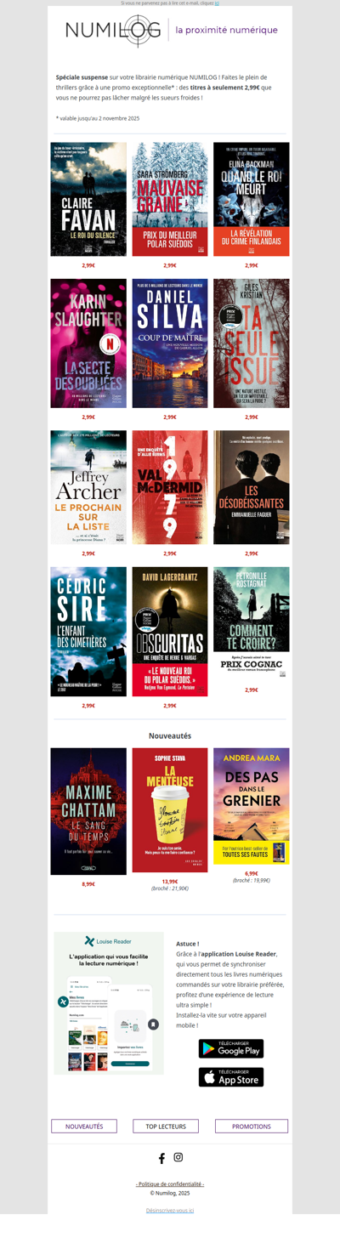Tap the App Store download badge
The height and width of the screenshot is (1243, 340).
point(231,1077)
